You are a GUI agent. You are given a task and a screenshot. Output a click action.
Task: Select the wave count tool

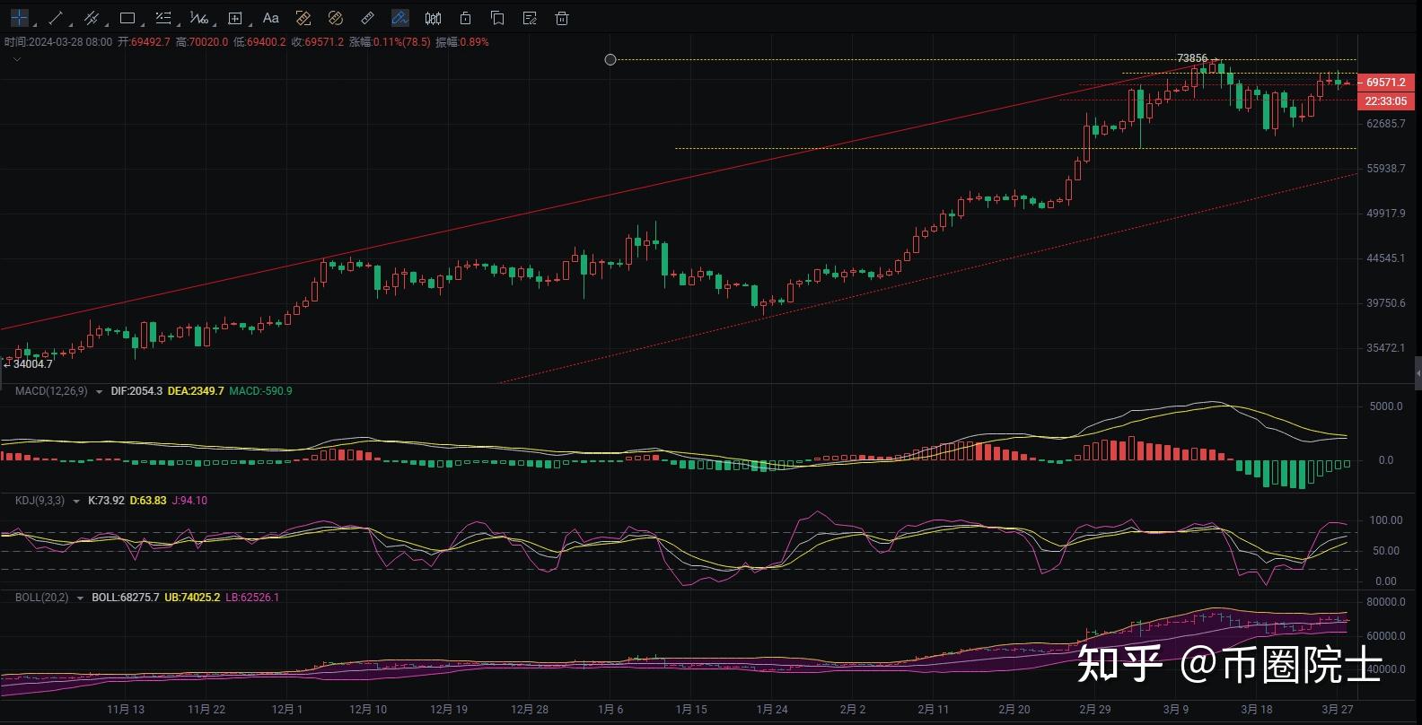tap(198, 18)
